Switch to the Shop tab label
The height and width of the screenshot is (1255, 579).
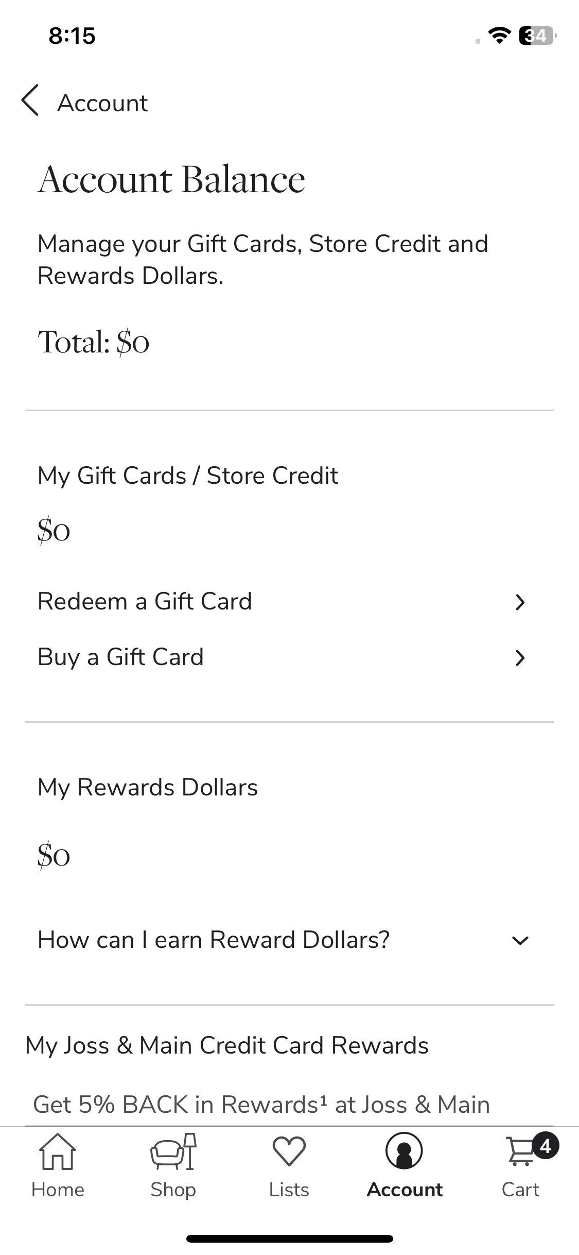(x=173, y=1190)
